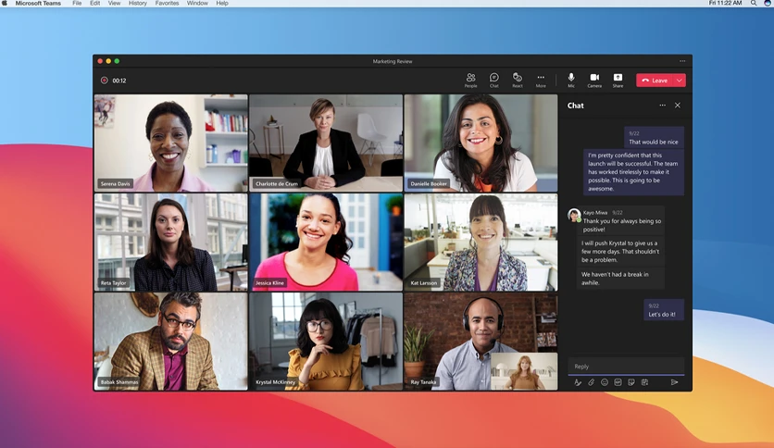Open the GIF picker in chat
The image size is (774, 448).
pyautogui.click(x=618, y=382)
